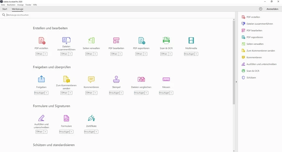282x152 pixels.
Task: Open the dropdown arrow under Zertifikate
Action: pyautogui.click(x=96, y=132)
